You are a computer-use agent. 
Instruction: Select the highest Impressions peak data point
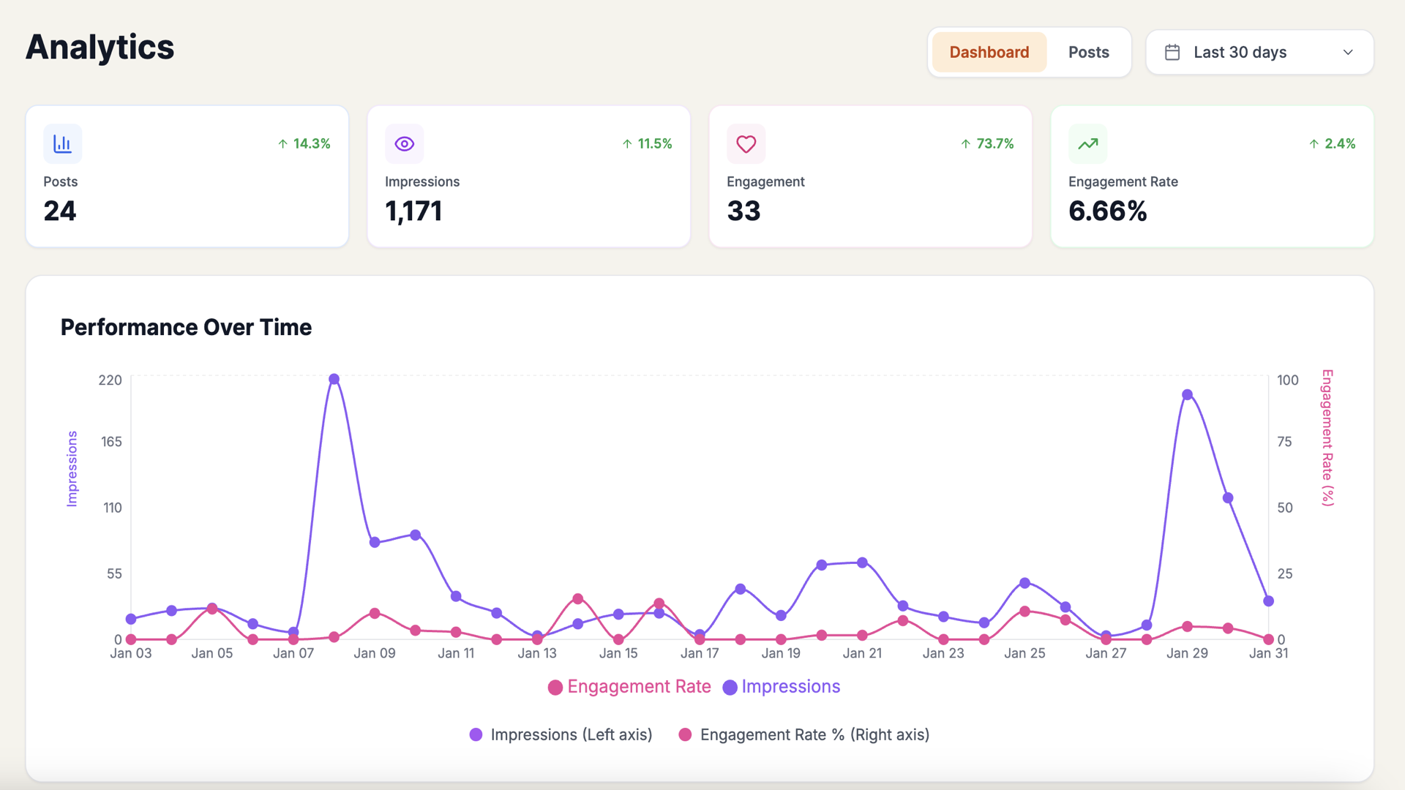point(334,379)
